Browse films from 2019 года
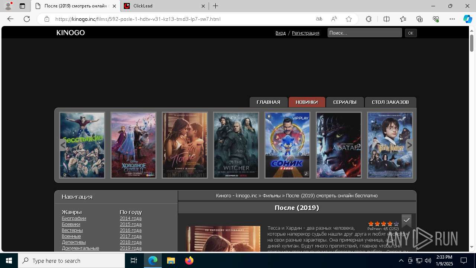The height and width of the screenshot is (268, 476). click(x=131, y=248)
